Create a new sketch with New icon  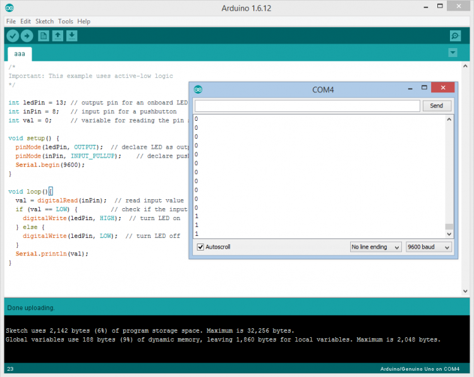[44, 36]
